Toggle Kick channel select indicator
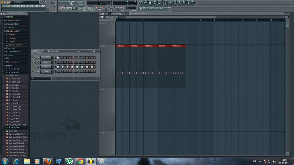Screen dimensions: 294x165 (x=55, y=58)
